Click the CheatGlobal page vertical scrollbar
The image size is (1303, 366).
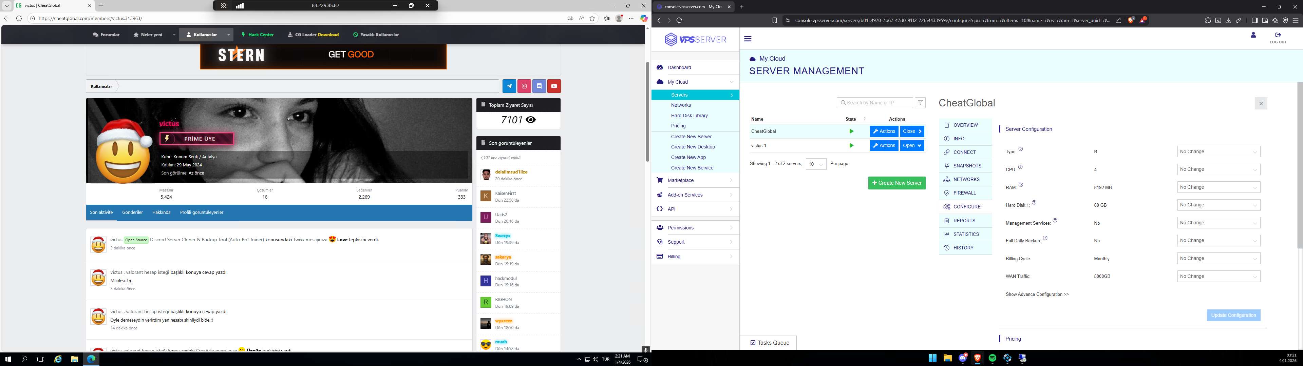(647, 111)
